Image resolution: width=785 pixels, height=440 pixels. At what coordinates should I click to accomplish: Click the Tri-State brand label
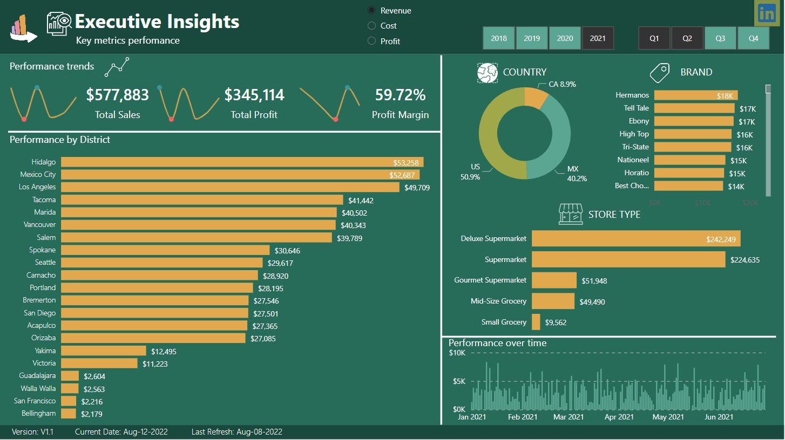(x=635, y=147)
